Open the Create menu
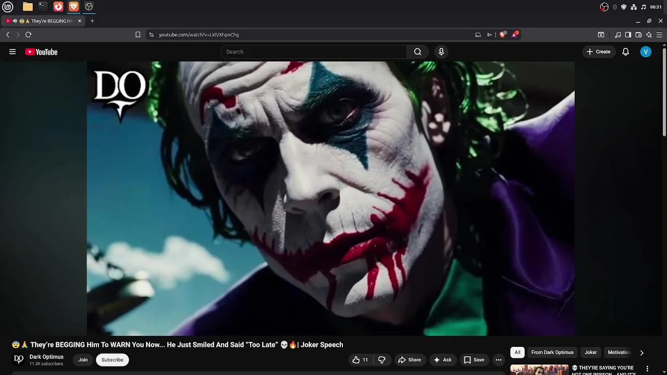The height and width of the screenshot is (375, 667). click(x=598, y=52)
